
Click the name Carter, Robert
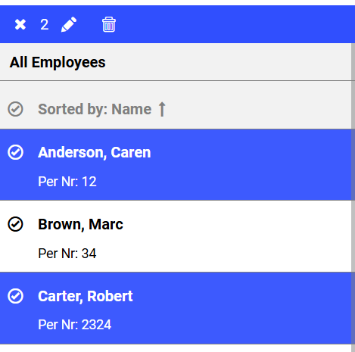[86, 296]
